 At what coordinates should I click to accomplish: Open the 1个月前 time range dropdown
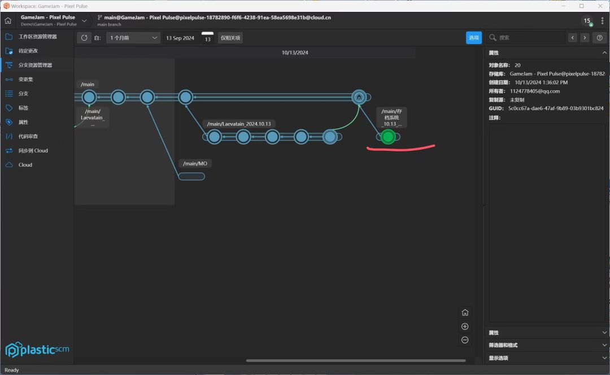coord(133,38)
